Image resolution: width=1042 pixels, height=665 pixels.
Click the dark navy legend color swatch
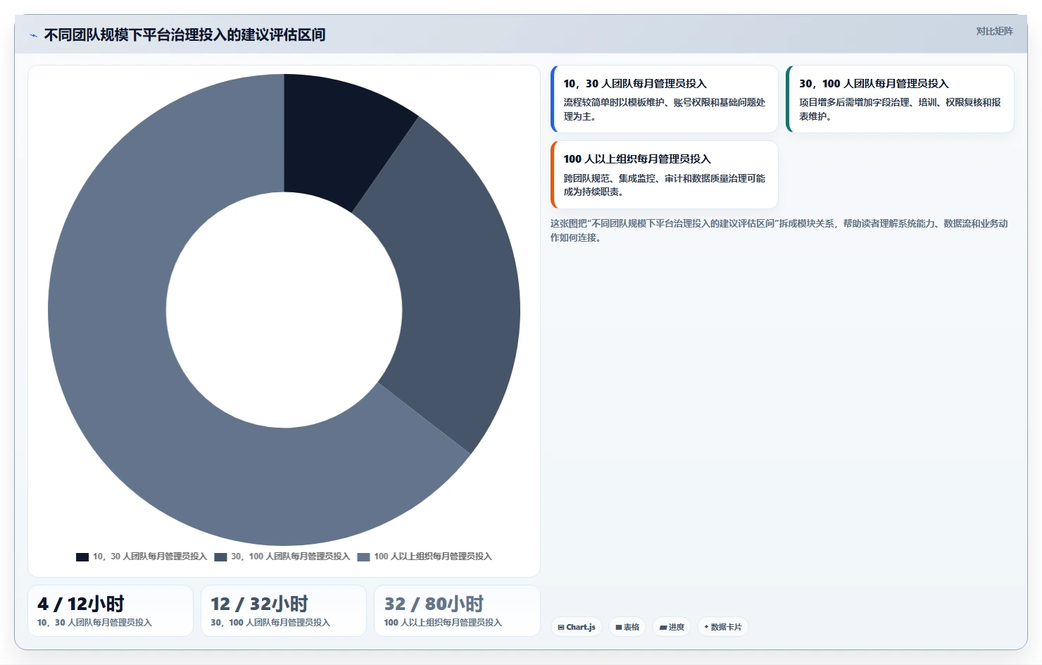[82, 557]
